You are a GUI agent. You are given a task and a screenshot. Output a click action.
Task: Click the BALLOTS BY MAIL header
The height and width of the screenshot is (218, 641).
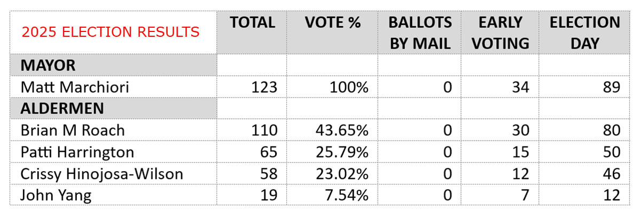click(x=420, y=33)
